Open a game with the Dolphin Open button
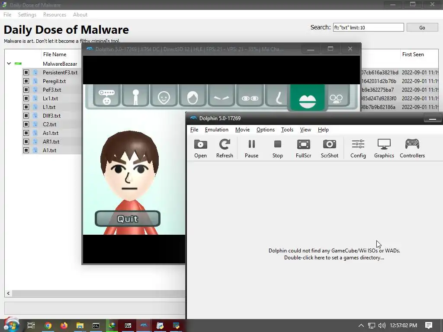Viewport: 443px width, 332px height. (x=200, y=149)
